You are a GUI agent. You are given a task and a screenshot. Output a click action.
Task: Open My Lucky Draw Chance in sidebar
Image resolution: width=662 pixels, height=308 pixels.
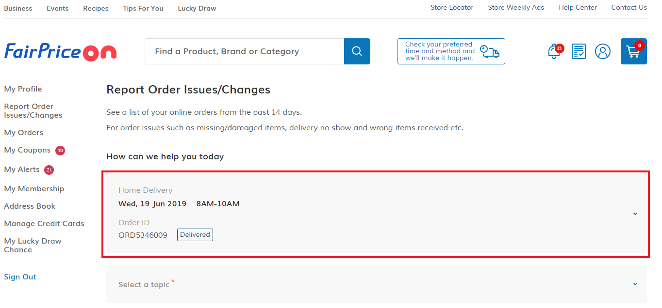coord(33,246)
